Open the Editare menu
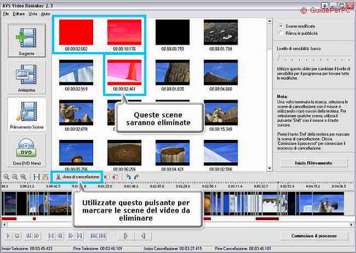Screen dimensions: 356x253 point(18,14)
